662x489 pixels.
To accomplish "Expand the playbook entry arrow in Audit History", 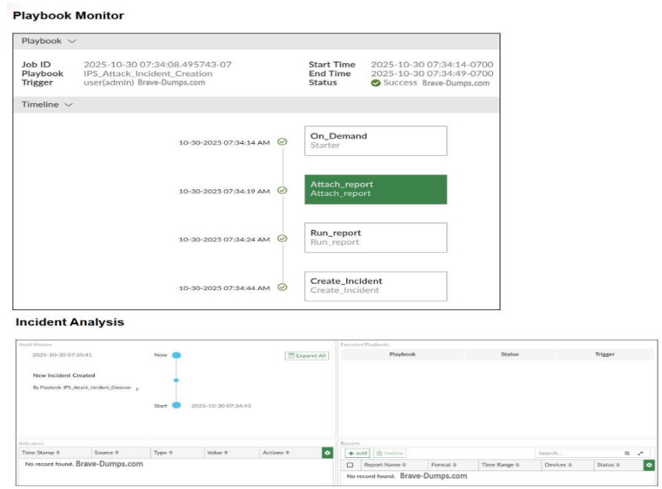I will coord(136,388).
